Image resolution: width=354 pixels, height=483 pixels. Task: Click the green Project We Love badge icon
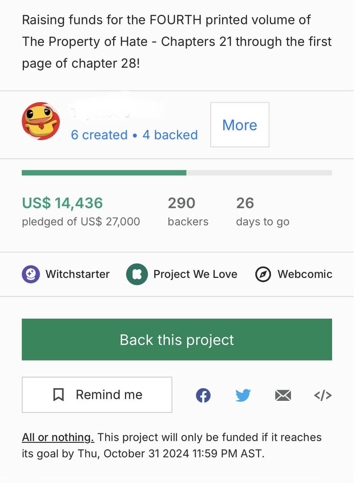click(x=137, y=274)
